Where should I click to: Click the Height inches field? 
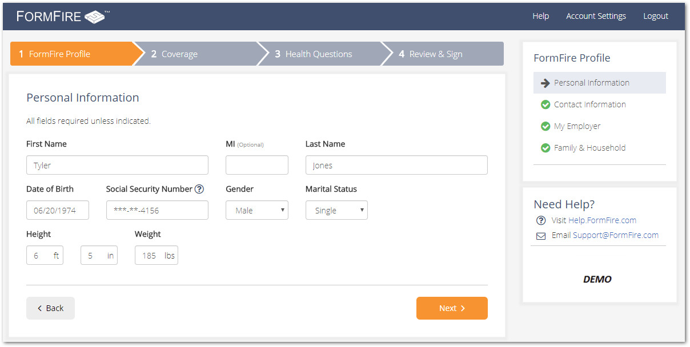99,255
